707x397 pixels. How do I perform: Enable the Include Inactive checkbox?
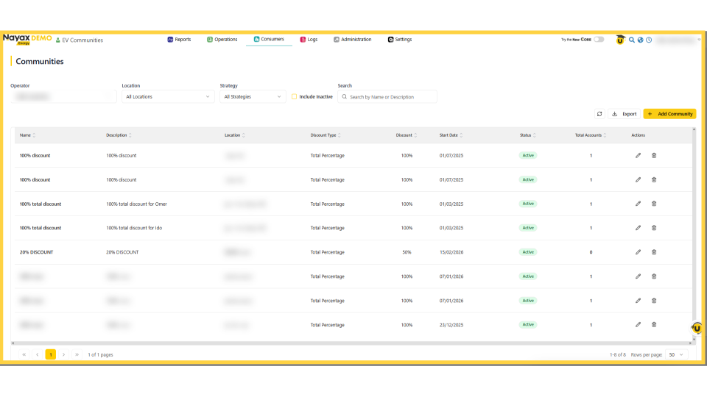(295, 96)
